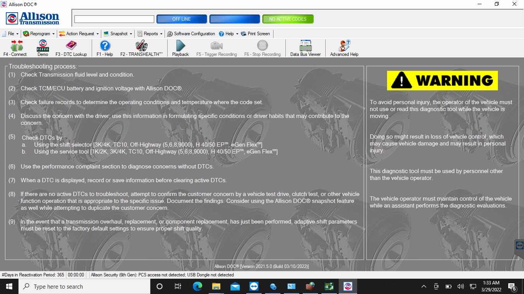Expand the Reports dropdown arrow
This screenshot has width=524, height=294.
[161, 34]
